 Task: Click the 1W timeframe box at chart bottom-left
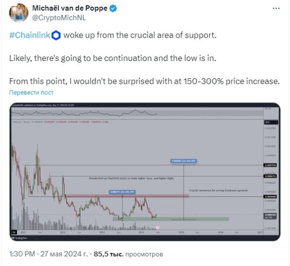(14, 233)
